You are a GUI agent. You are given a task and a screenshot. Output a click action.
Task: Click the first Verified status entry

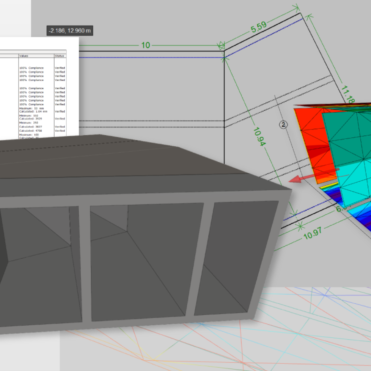pyautogui.click(x=60, y=68)
